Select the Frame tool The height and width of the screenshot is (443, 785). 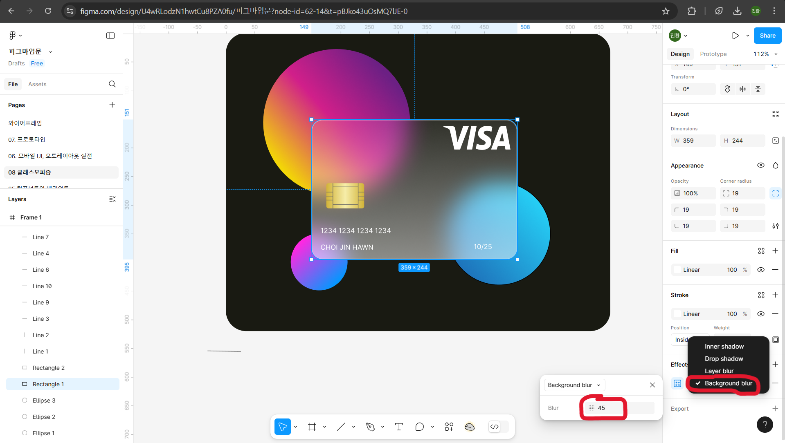coord(312,427)
